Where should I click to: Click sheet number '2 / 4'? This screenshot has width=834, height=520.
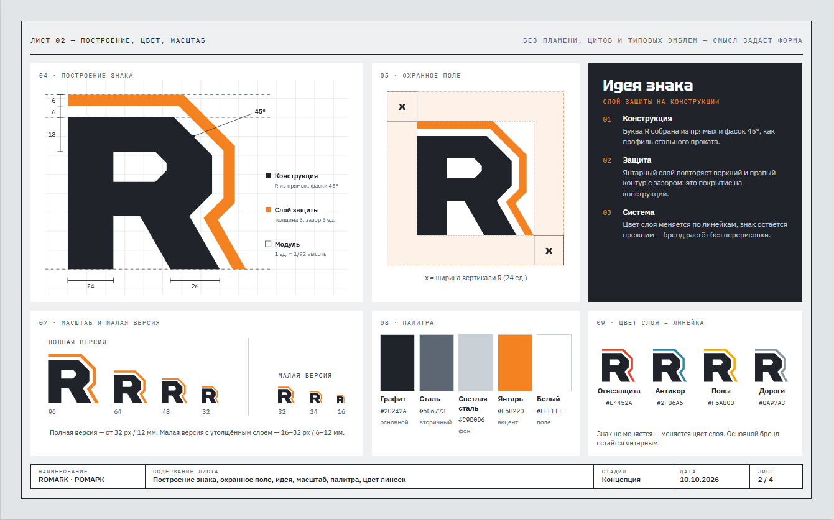coord(765,480)
